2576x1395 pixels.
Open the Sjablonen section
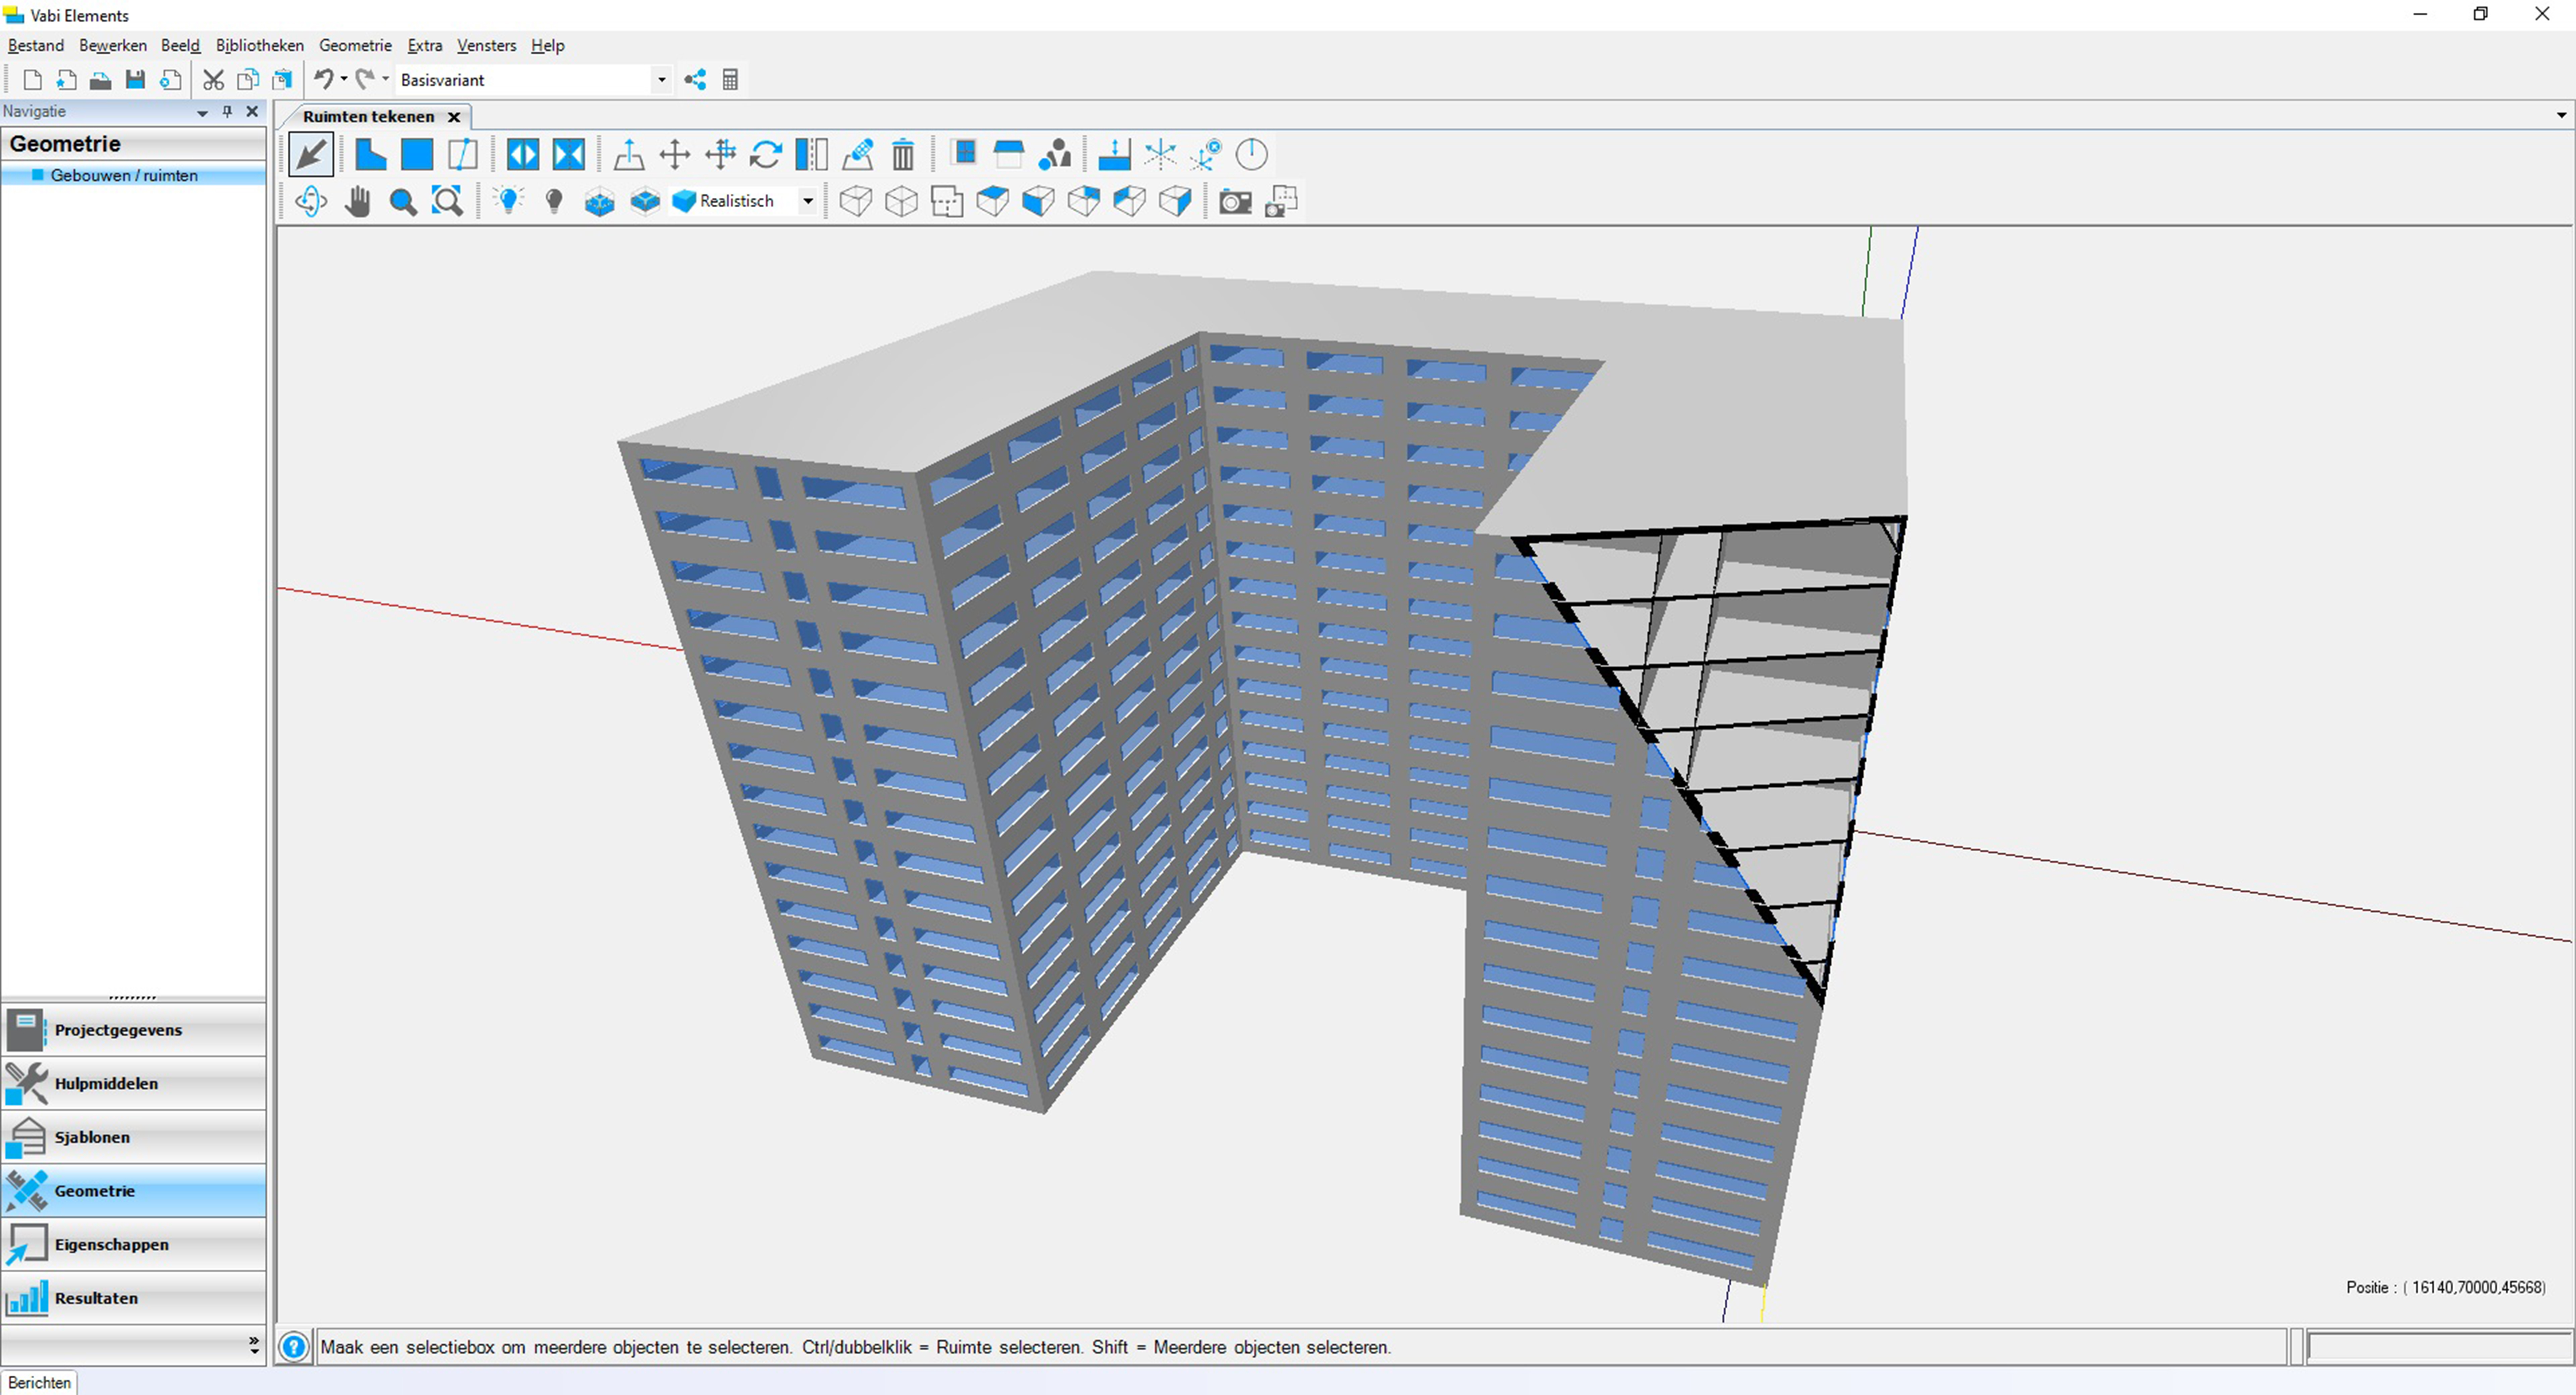click(x=134, y=1138)
